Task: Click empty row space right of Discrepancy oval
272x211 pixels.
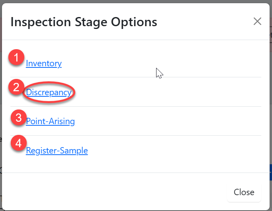Action: (179, 92)
